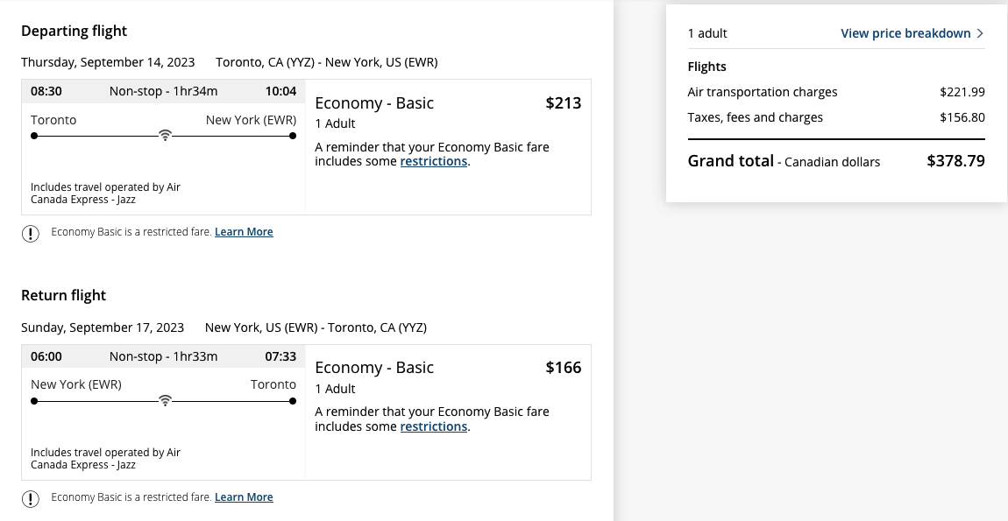1008x521 pixels.
Task: Open return flight restrictions link
Action: pyautogui.click(x=433, y=426)
